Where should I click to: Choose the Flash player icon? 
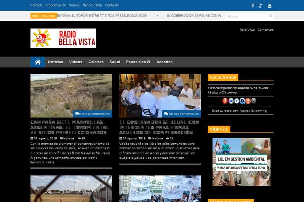(225, 100)
